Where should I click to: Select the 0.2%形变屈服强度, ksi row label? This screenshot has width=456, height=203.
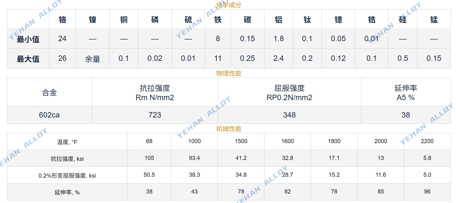[67, 176]
